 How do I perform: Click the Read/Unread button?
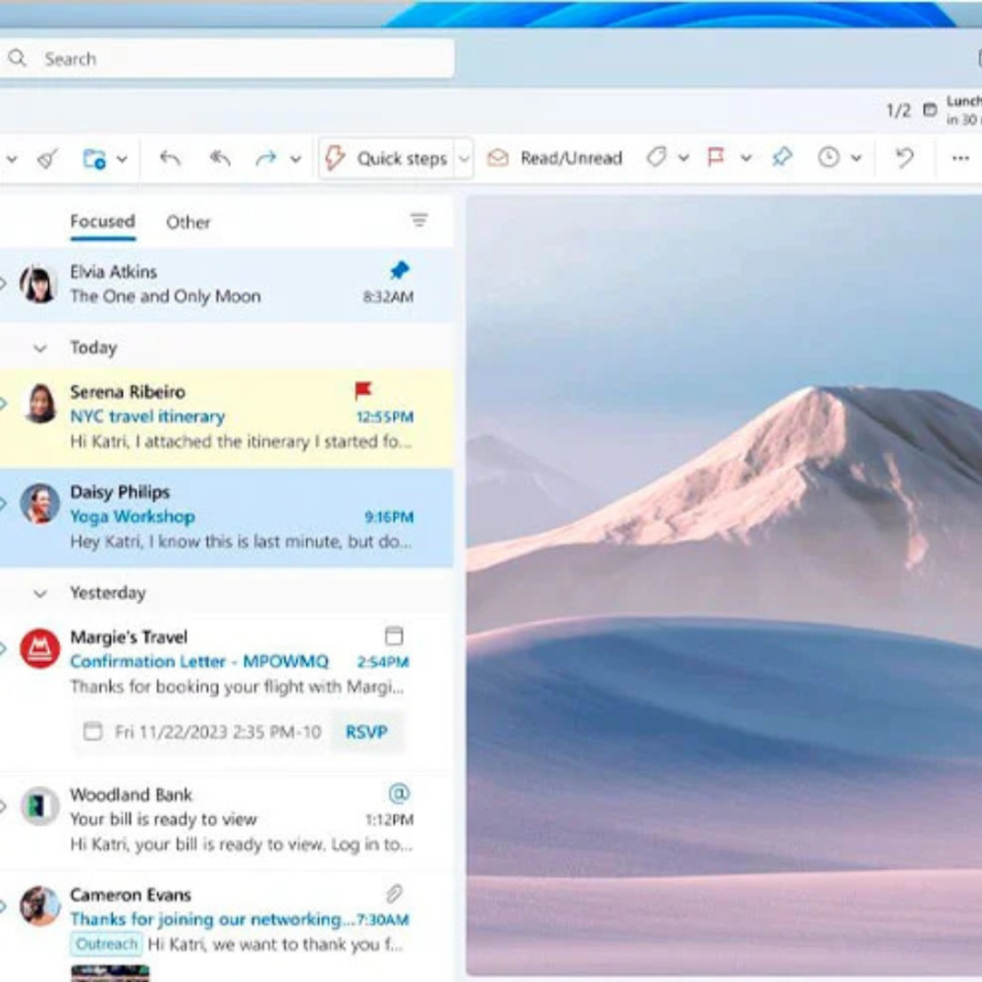pyautogui.click(x=556, y=158)
